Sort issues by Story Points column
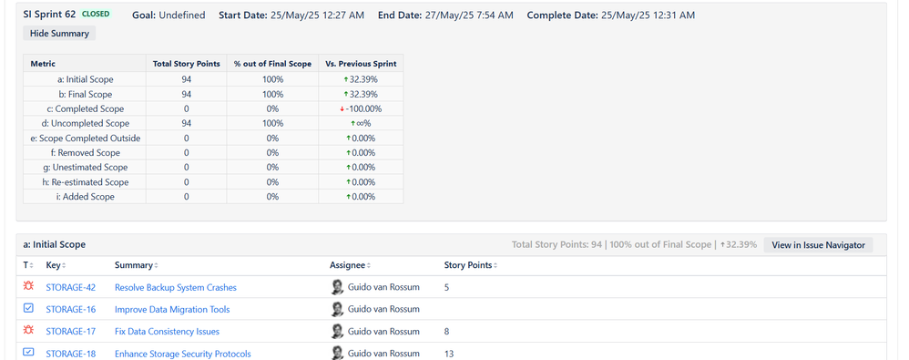Image resolution: width=909 pixels, height=360 pixels. (470, 265)
